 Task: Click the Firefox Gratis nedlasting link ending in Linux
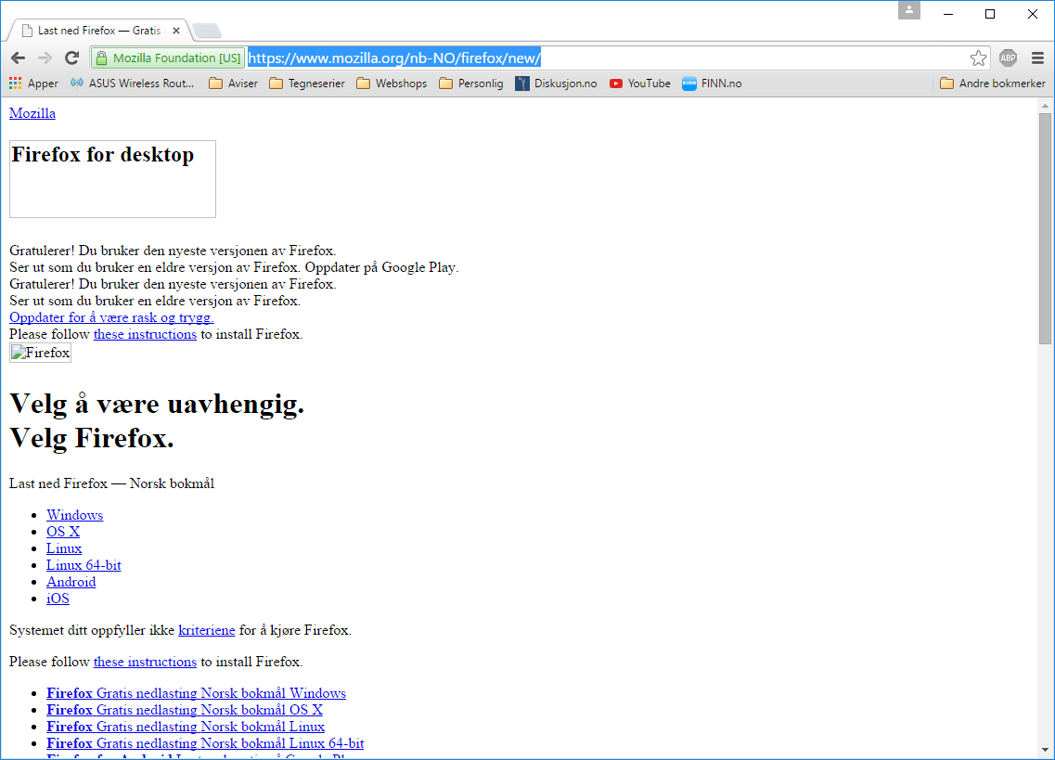[x=186, y=727]
